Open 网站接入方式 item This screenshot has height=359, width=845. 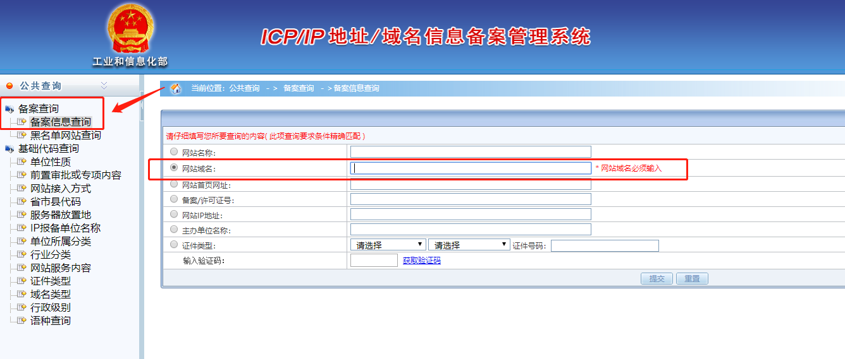61,189
